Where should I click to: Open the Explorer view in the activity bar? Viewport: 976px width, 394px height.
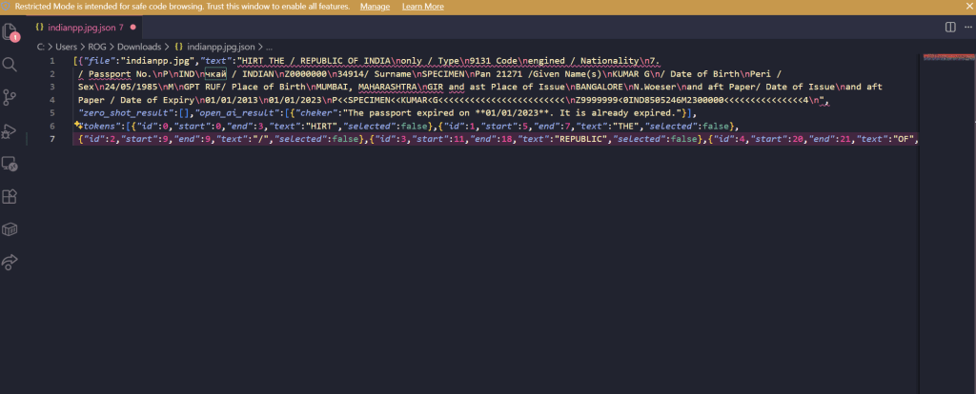tap(11, 31)
